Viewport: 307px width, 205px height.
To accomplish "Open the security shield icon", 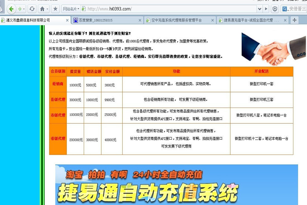I will click(x=275, y=9).
